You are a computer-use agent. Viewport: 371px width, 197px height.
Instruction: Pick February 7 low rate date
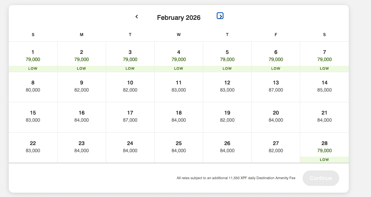324,57
